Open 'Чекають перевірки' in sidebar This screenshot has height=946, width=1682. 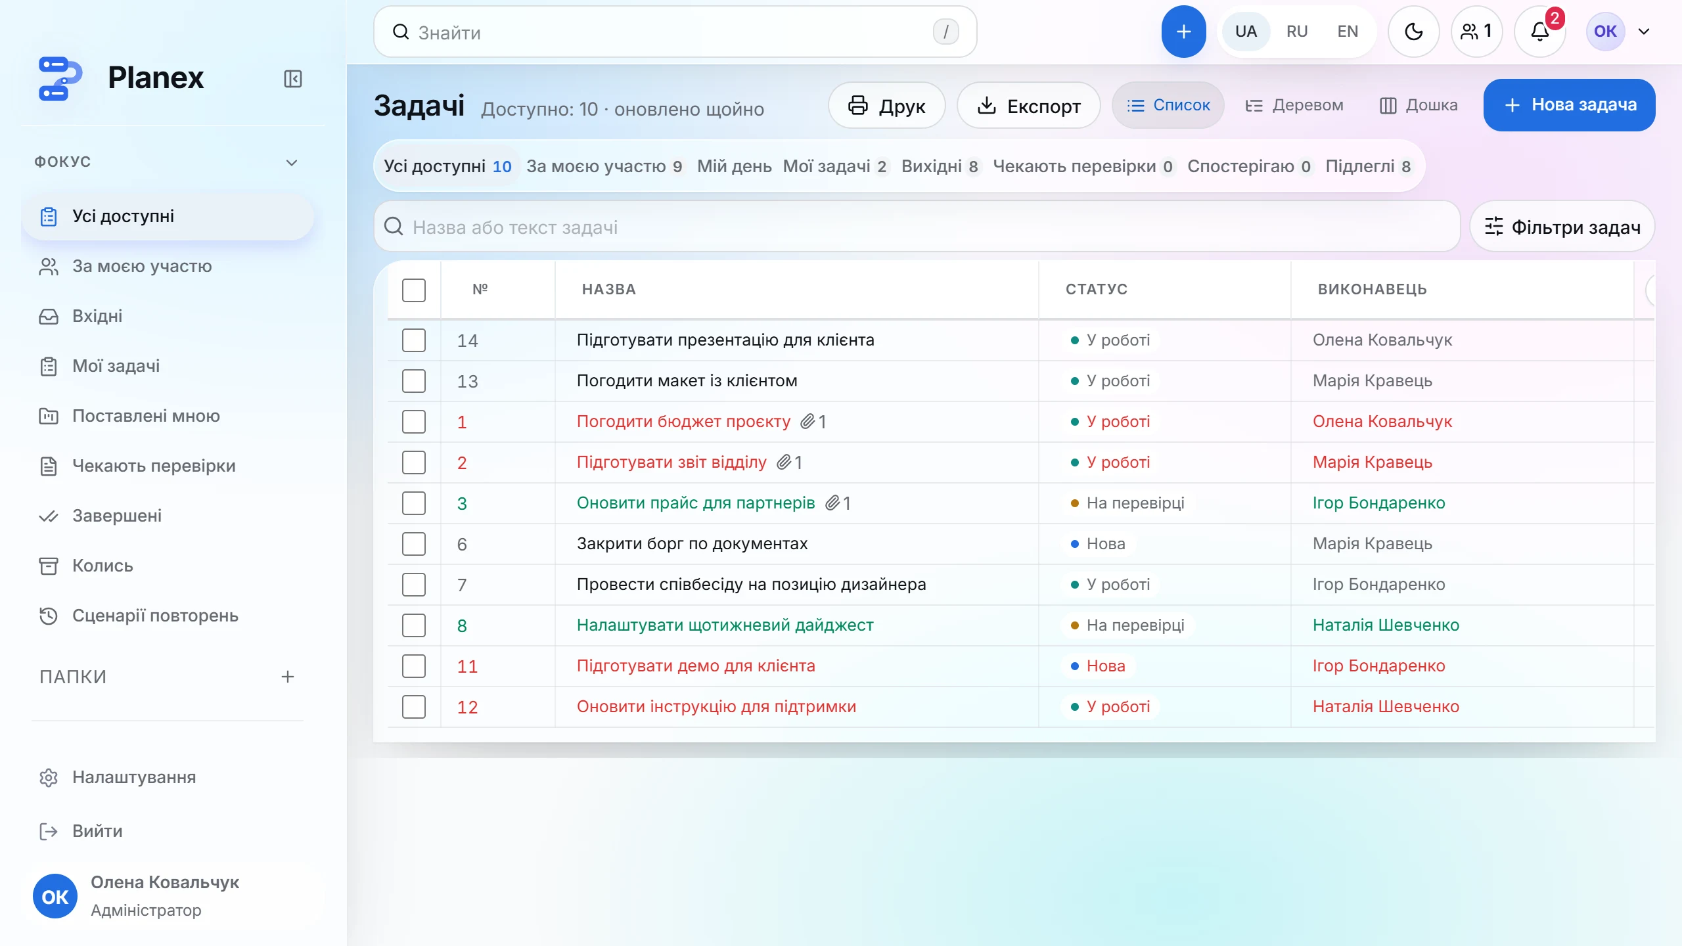click(x=168, y=466)
